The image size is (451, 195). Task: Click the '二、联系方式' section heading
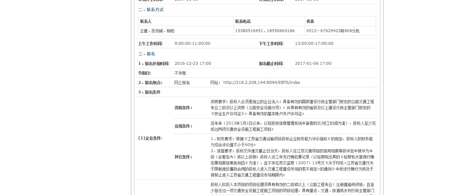pyautogui.click(x=151, y=10)
